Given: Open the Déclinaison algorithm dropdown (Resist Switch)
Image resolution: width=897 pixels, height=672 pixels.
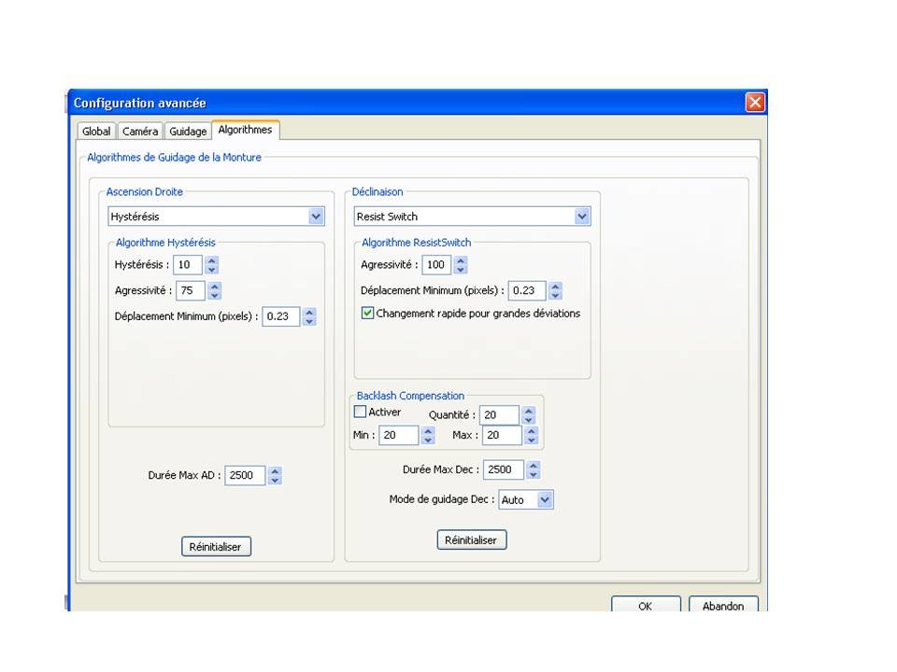Looking at the screenshot, I should click(x=472, y=217).
